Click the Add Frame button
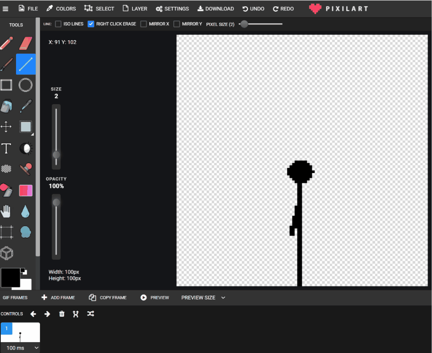The width and height of the screenshot is (432, 353). (x=58, y=298)
